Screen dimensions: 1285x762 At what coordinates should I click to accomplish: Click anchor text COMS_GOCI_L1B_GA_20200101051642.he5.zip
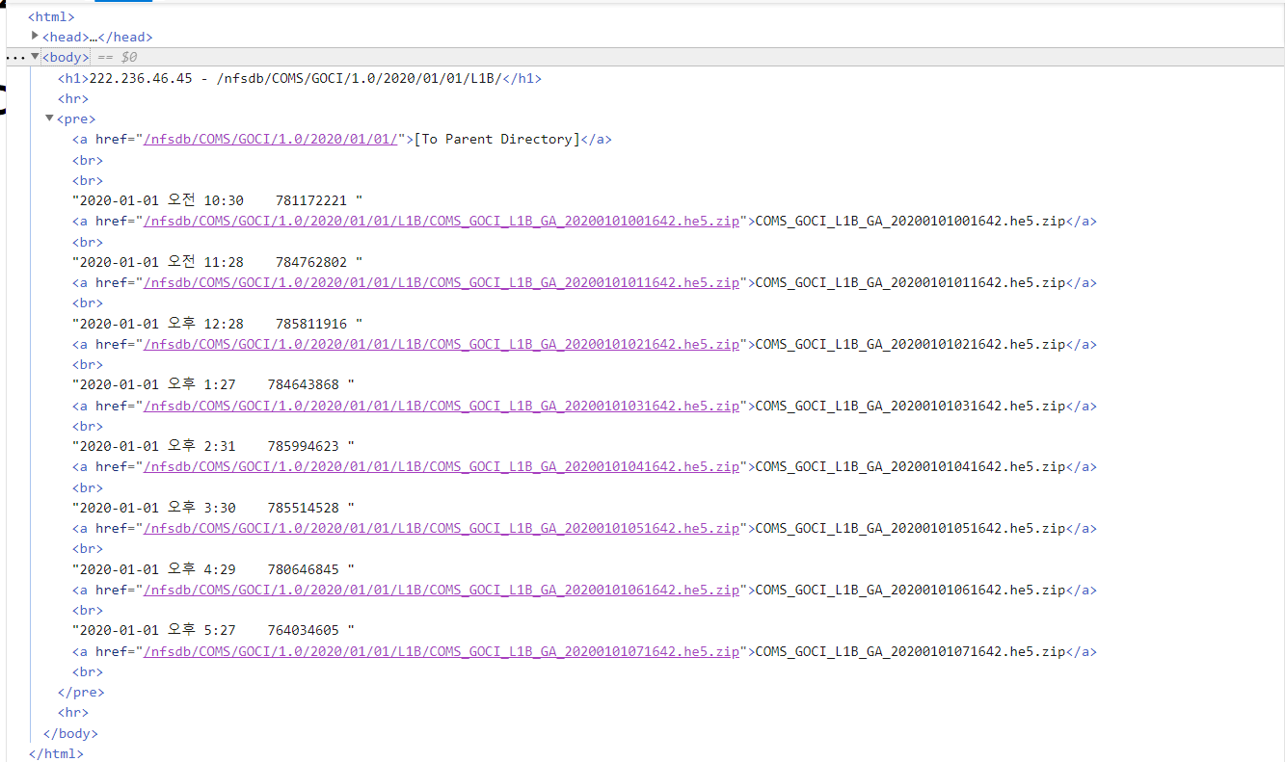[910, 529]
